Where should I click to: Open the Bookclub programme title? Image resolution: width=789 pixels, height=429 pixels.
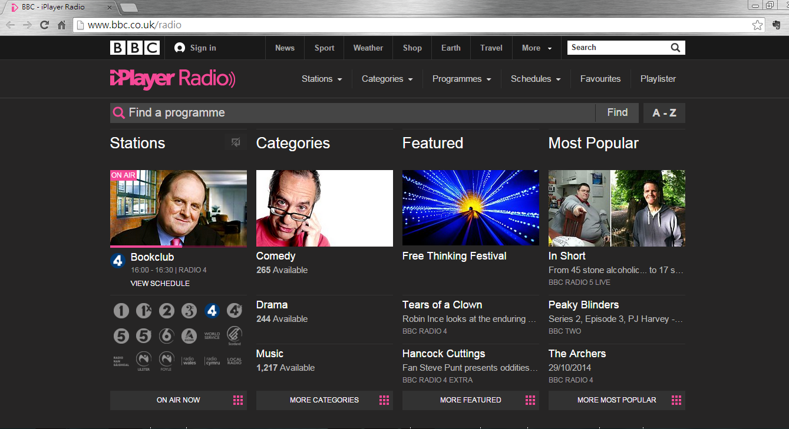pyautogui.click(x=152, y=257)
